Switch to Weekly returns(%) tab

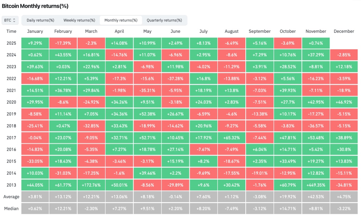coord(77,20)
